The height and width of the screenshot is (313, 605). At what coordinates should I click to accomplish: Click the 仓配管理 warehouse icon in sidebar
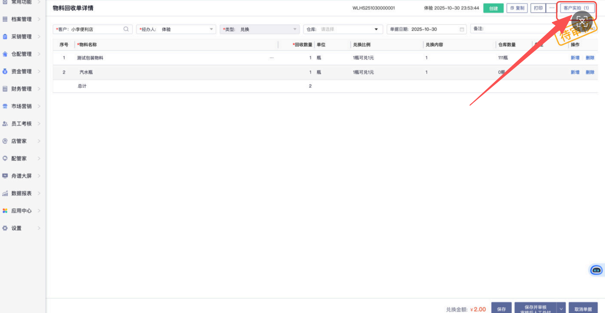(5, 54)
